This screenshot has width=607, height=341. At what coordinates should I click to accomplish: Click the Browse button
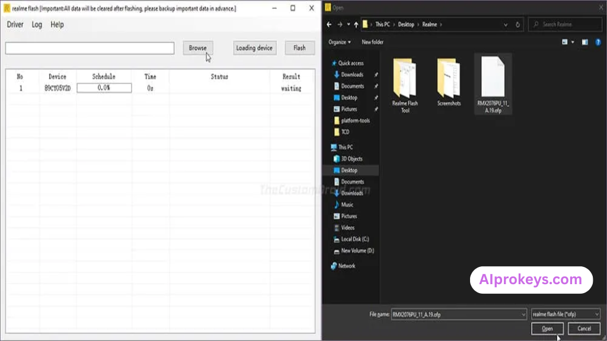tap(197, 48)
